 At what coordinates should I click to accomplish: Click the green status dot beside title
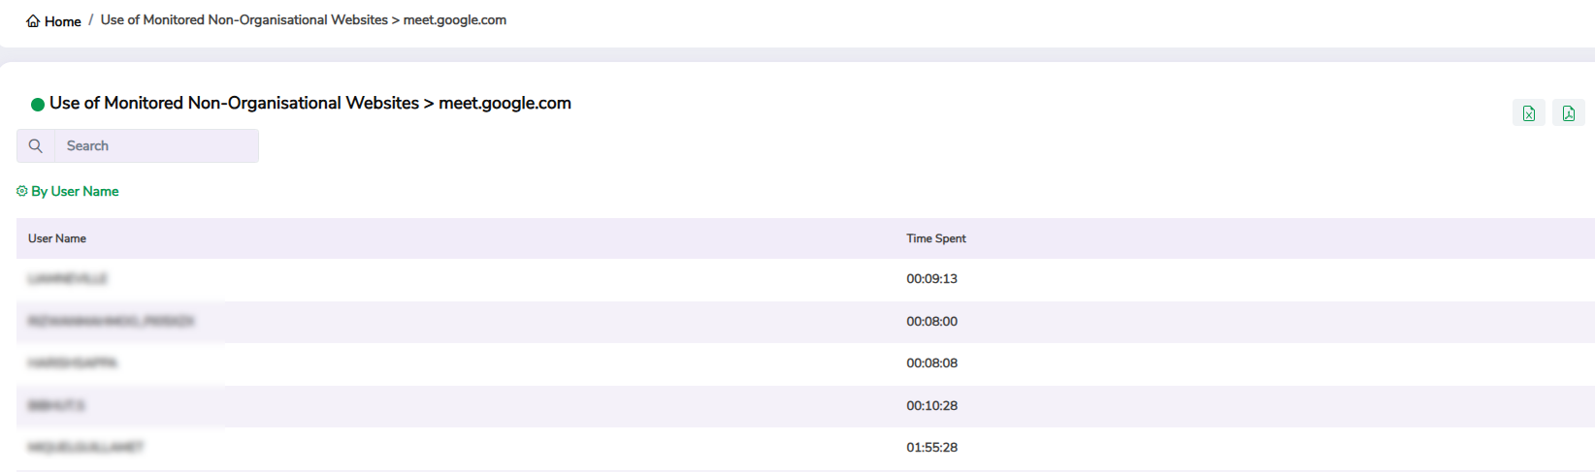tap(38, 105)
